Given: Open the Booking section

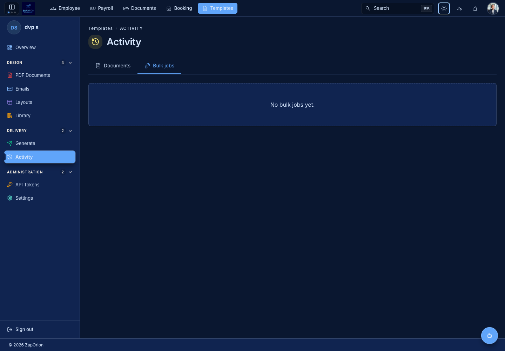Looking at the screenshot, I should [x=179, y=8].
